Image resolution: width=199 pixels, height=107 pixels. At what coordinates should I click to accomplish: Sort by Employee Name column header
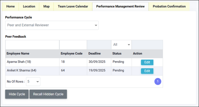click(x=18, y=53)
